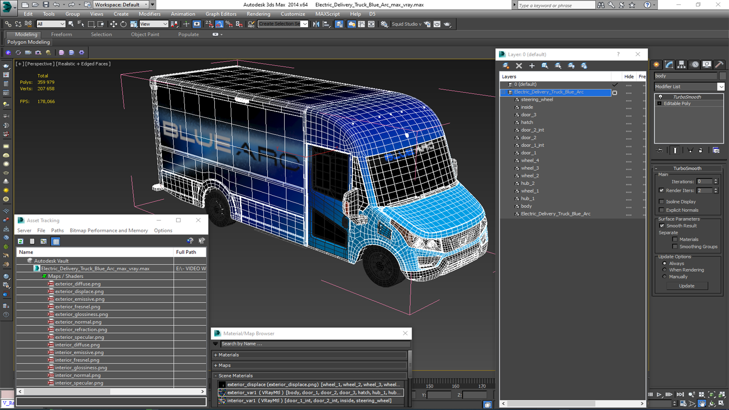
Task: Switch to the Object Paint ribbon tab
Action: tap(145, 34)
